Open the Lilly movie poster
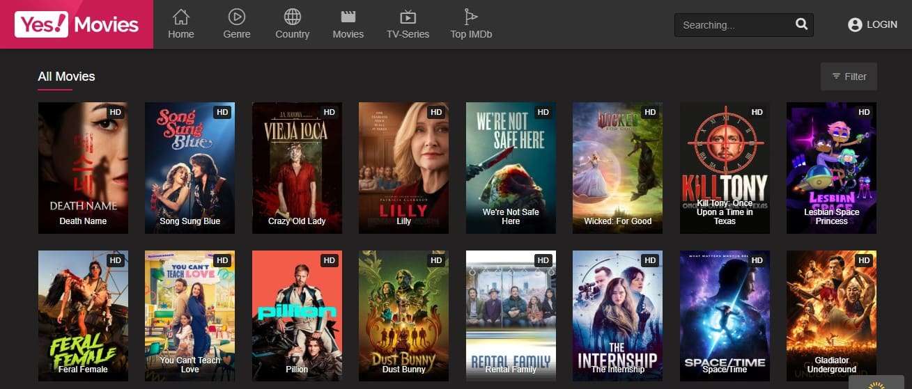This screenshot has height=389, width=912. tap(403, 168)
